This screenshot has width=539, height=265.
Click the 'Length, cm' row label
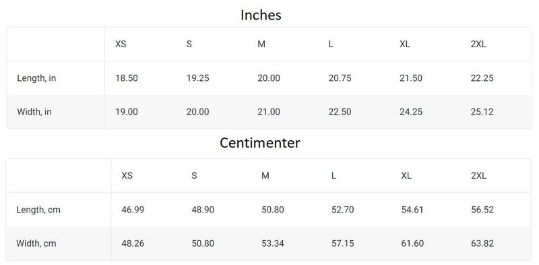point(38,210)
